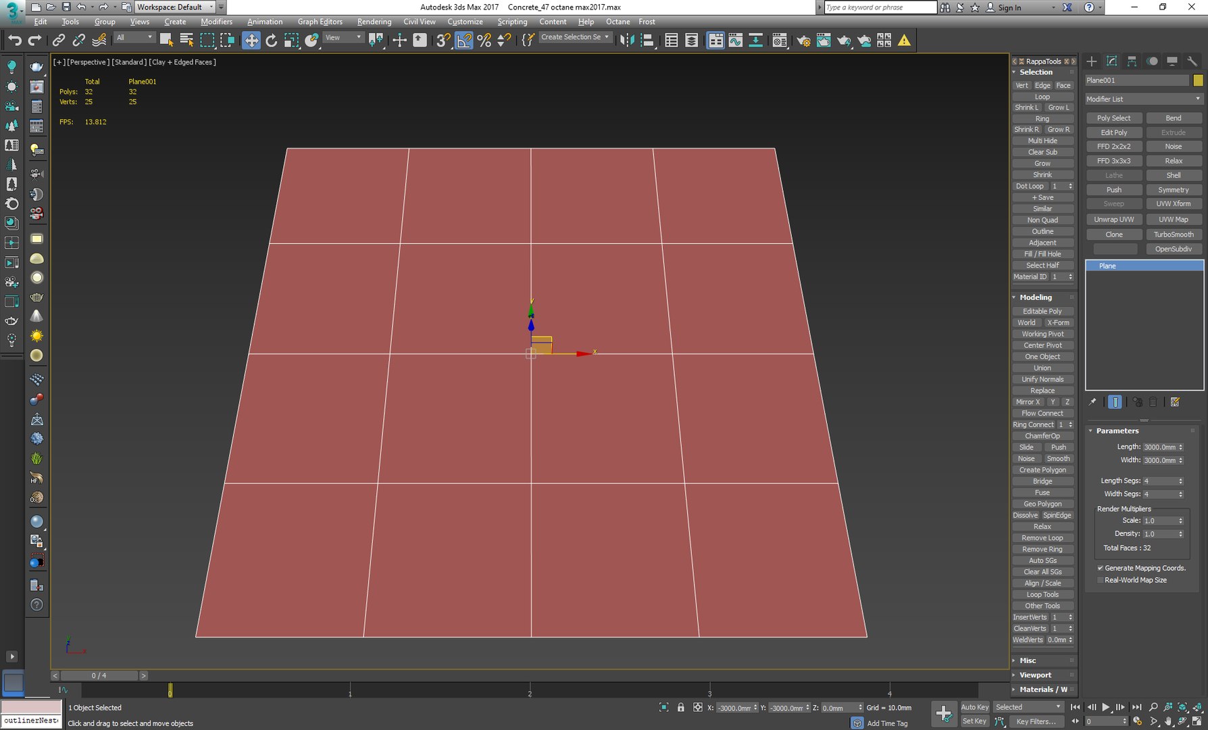Viewport: 1208px width, 730px height.
Task: Open the Curve Editor icon
Action: click(735, 41)
